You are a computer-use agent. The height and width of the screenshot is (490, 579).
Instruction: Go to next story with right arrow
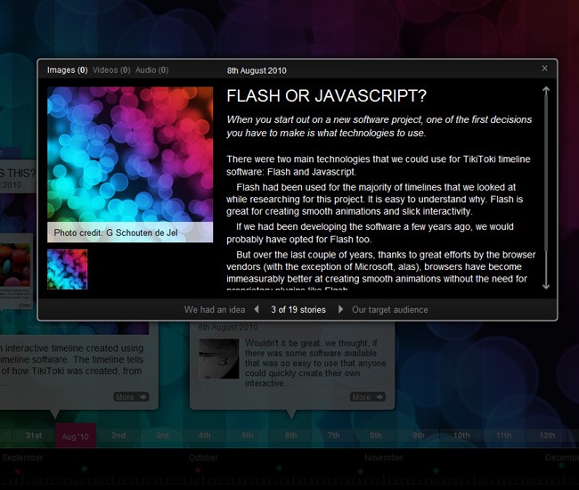tap(340, 309)
